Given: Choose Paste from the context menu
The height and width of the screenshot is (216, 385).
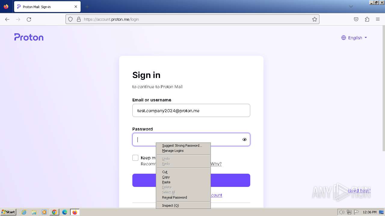Looking at the screenshot, I should tap(183, 182).
